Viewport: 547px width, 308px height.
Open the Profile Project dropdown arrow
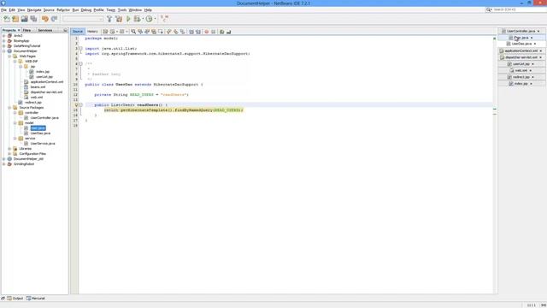coord(155,19)
